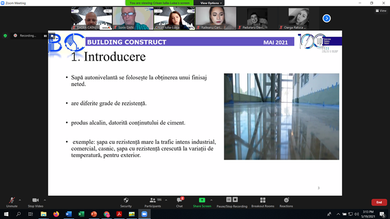Open the View Options dropdown
The image size is (390, 219).
[211, 3]
